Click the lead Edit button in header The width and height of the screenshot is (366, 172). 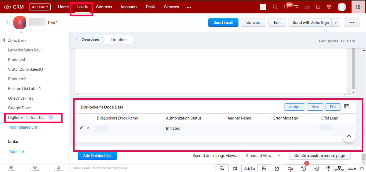(277, 23)
